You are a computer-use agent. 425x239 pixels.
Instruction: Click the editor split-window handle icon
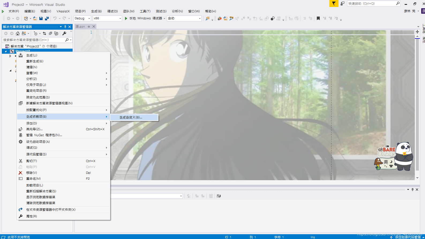(417, 32)
